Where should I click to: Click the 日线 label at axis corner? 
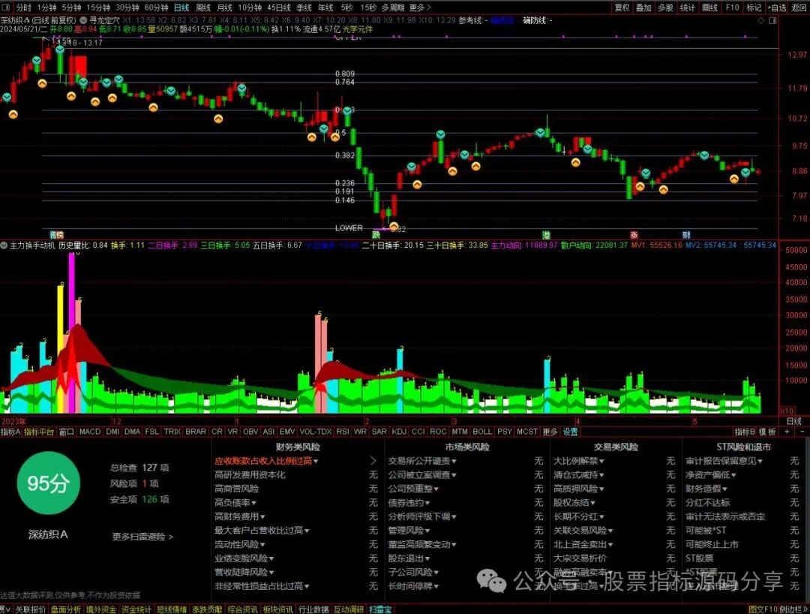(x=793, y=420)
